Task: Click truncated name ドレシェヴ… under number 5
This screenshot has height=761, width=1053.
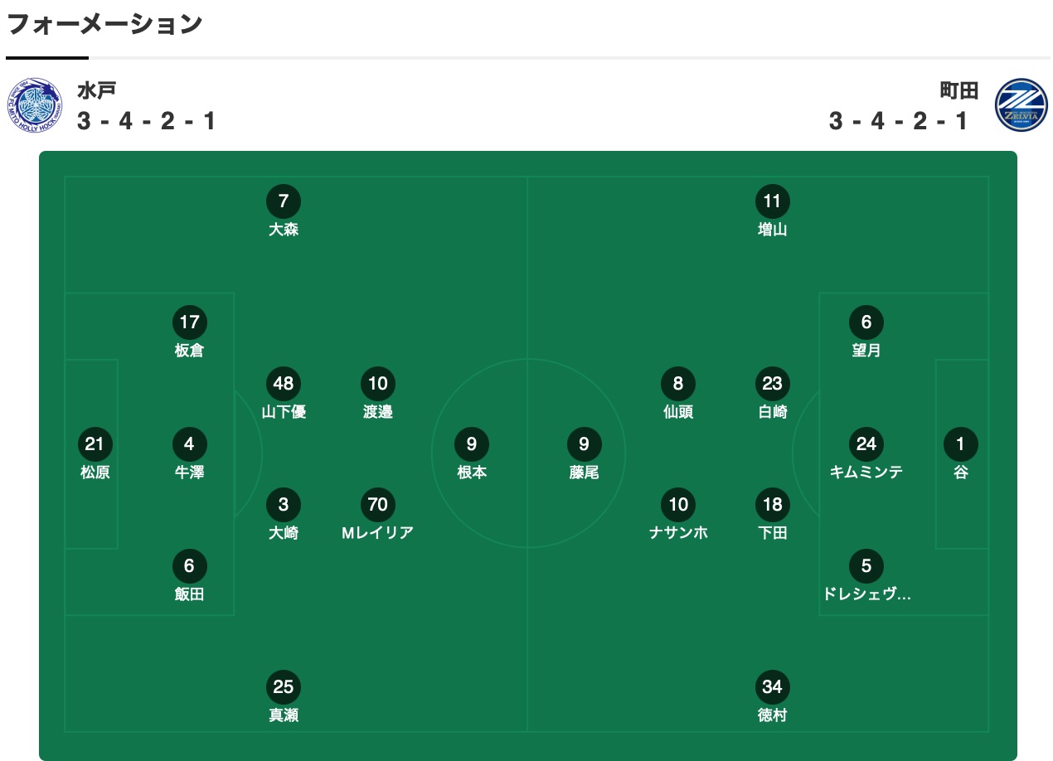Action: click(x=866, y=594)
